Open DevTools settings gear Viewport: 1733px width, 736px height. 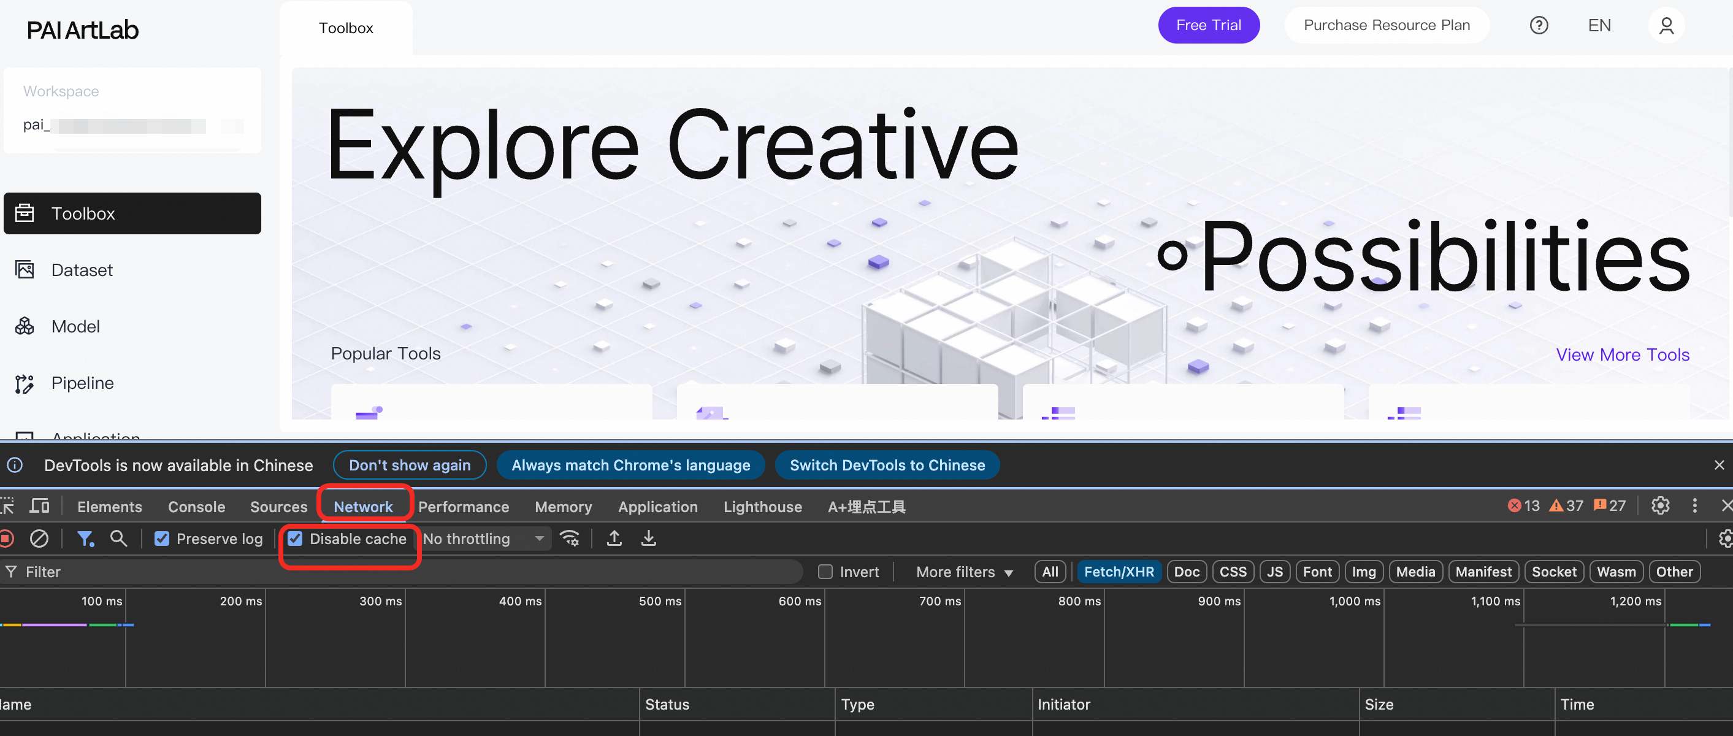coord(1659,506)
